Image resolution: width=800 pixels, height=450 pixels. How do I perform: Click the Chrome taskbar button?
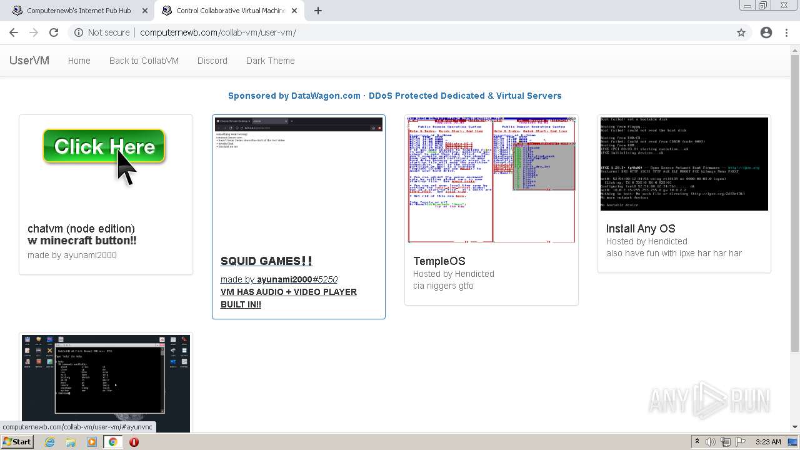(x=113, y=442)
